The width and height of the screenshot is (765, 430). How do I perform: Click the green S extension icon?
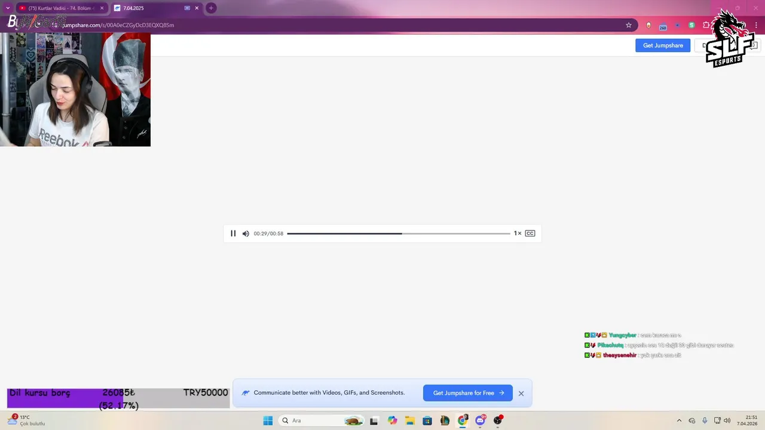691,25
